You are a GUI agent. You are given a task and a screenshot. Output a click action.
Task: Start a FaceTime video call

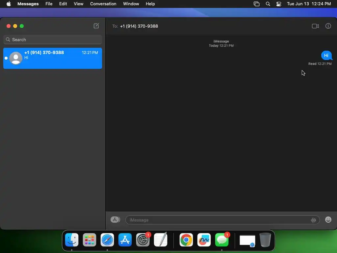pos(315,26)
